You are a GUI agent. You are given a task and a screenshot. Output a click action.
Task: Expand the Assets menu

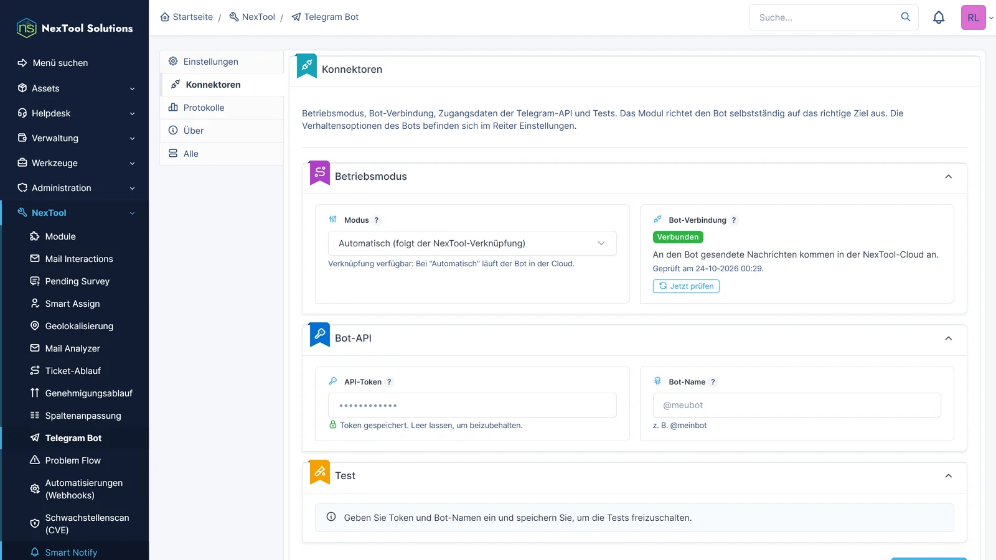click(x=75, y=88)
